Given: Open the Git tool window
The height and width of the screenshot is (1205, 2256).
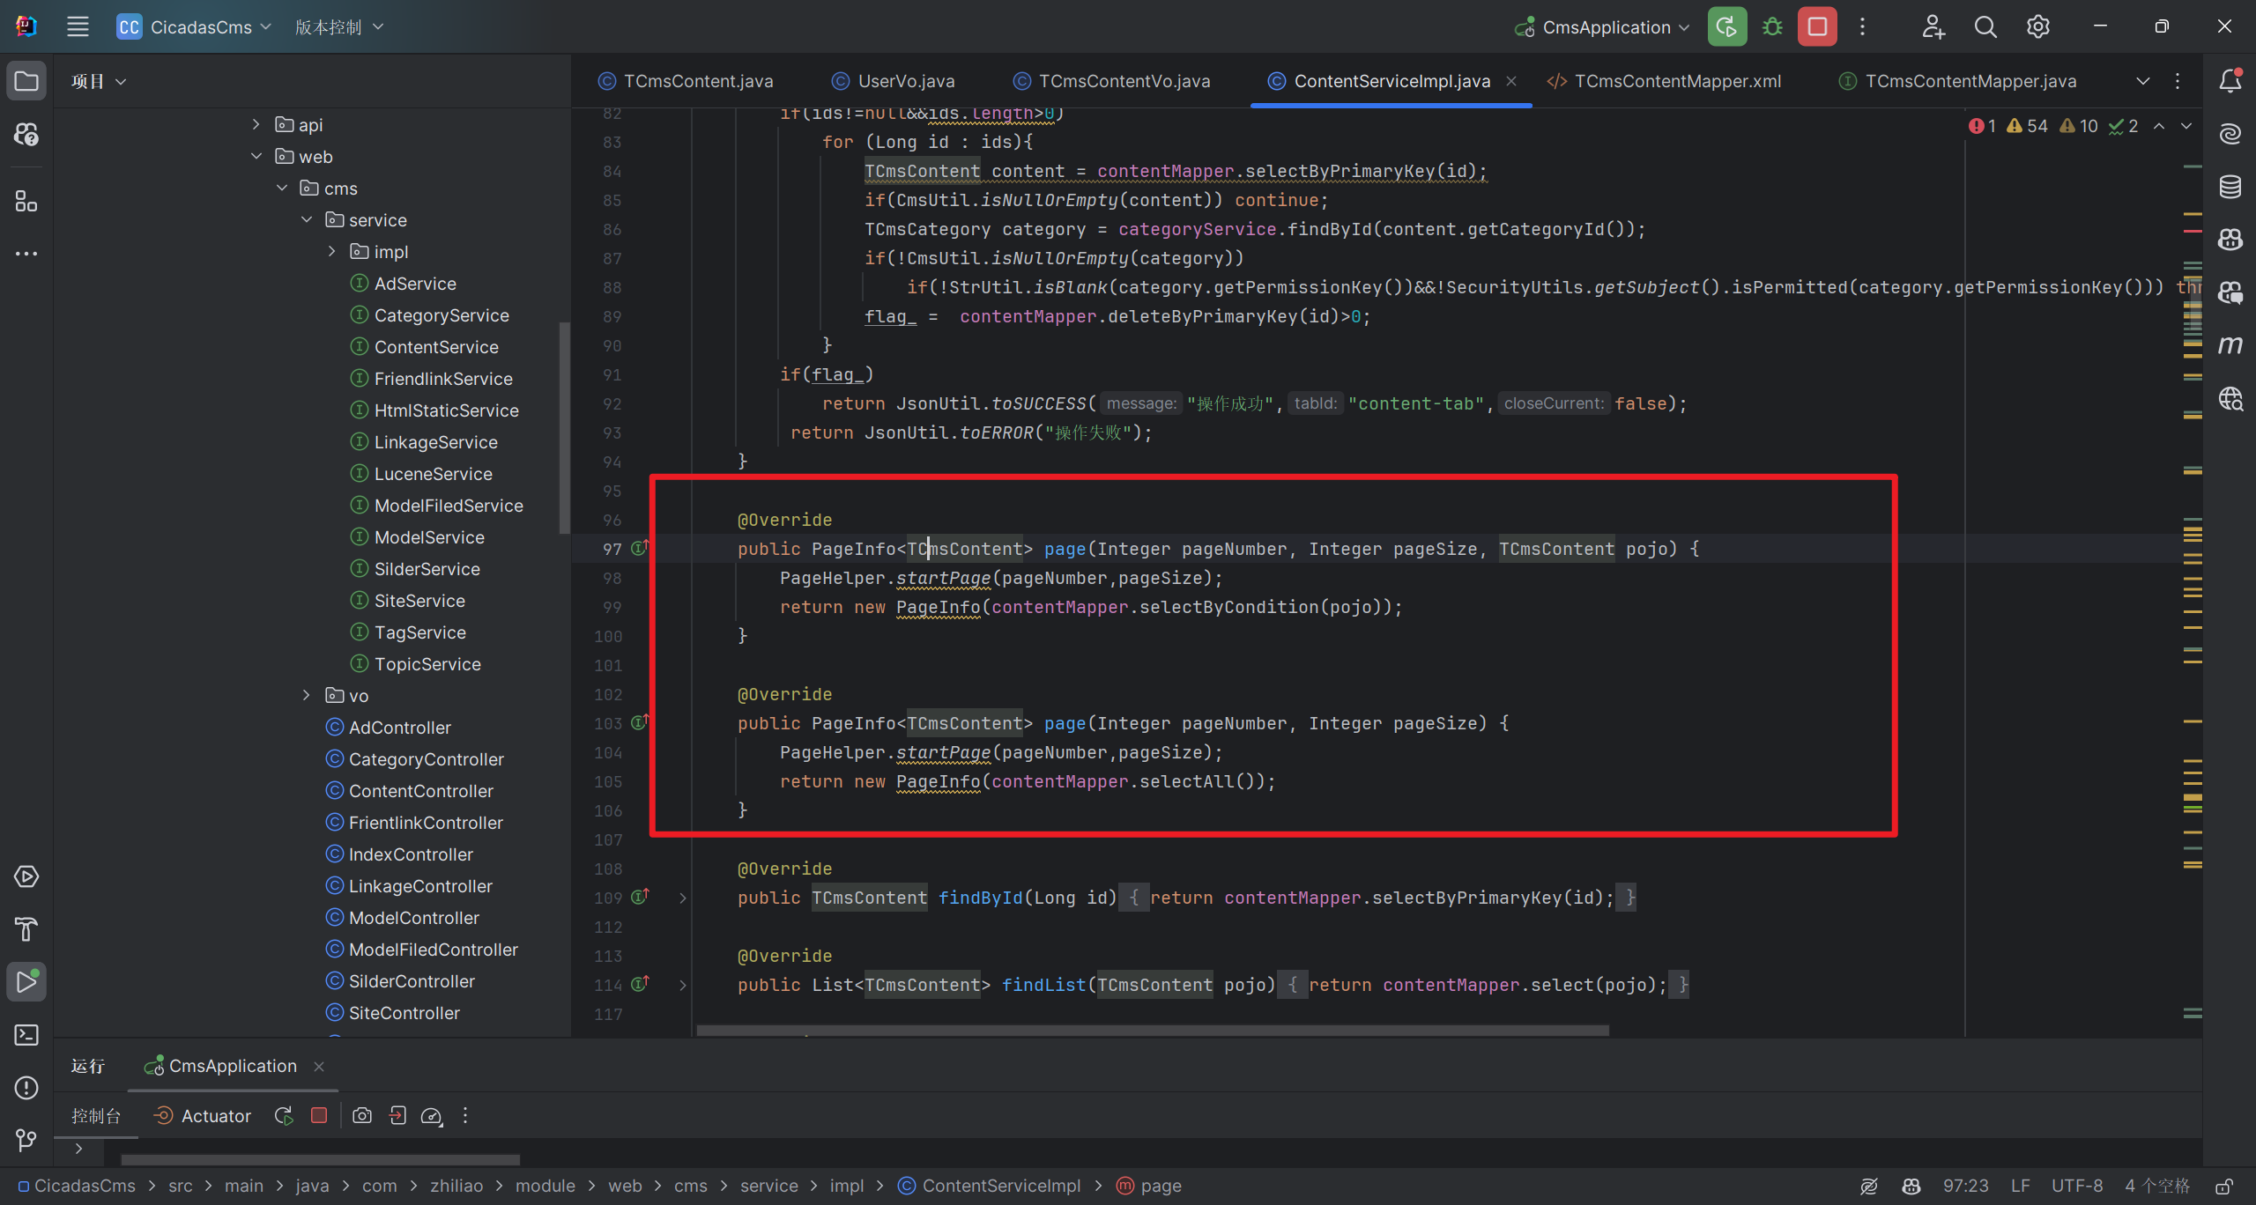Looking at the screenshot, I should [26, 1140].
